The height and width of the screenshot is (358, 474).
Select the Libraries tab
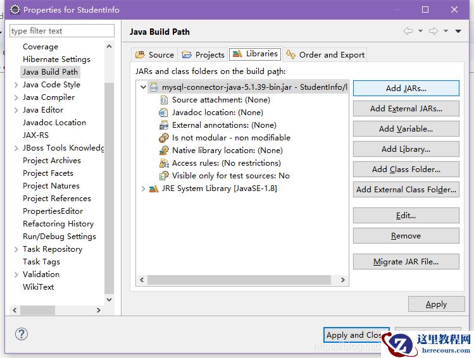click(256, 54)
